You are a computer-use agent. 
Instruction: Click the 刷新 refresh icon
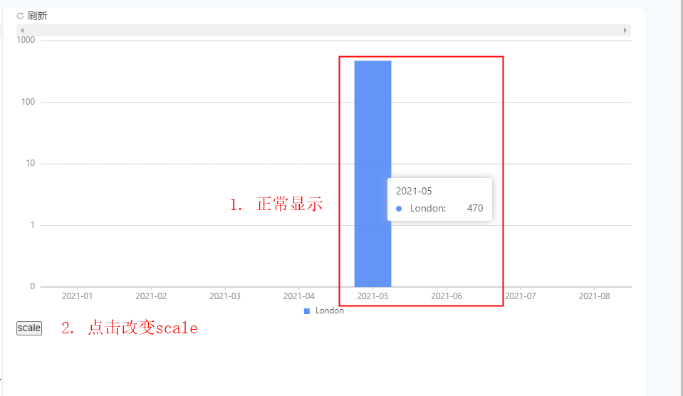(20, 16)
